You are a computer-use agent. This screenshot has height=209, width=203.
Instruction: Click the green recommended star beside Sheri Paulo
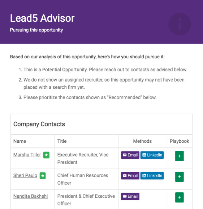[43, 176]
